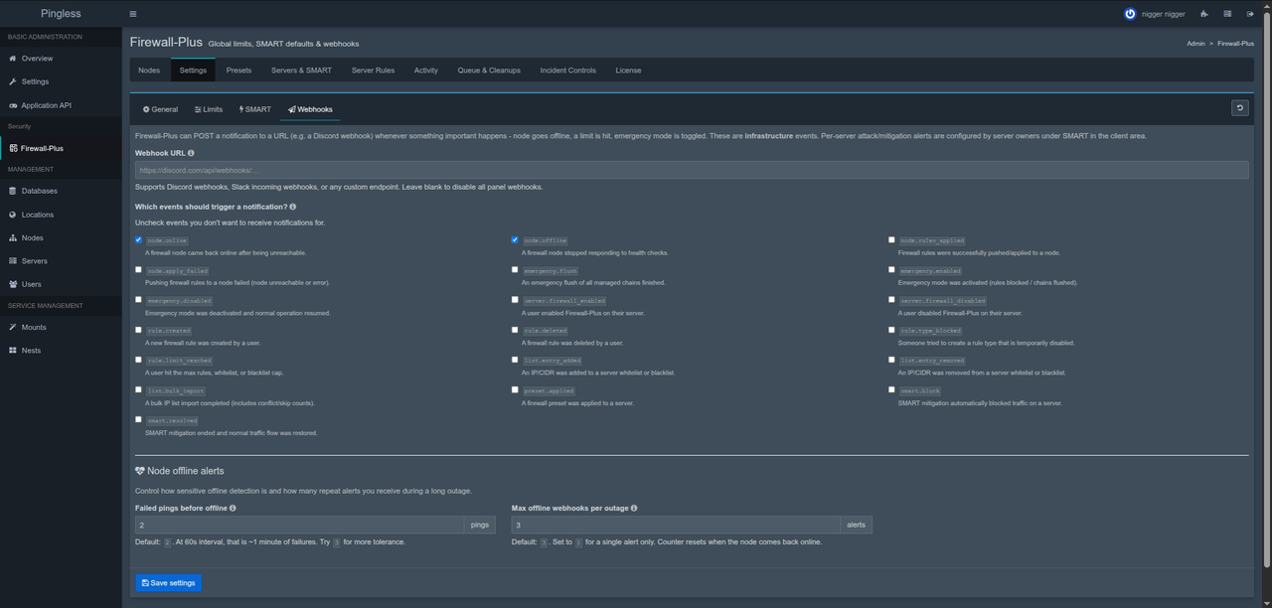
Task: Click the Mounts magic wand icon
Action: coord(13,327)
